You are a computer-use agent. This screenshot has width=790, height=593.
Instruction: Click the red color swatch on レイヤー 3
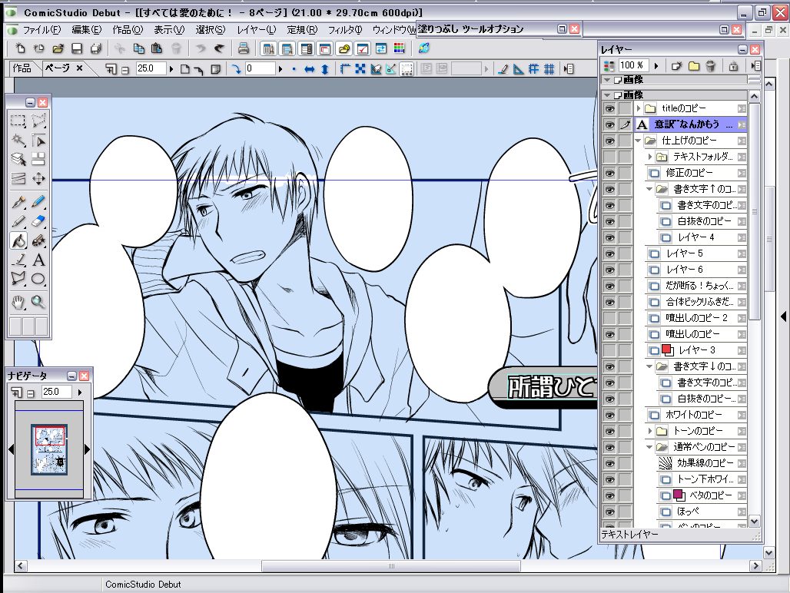668,350
